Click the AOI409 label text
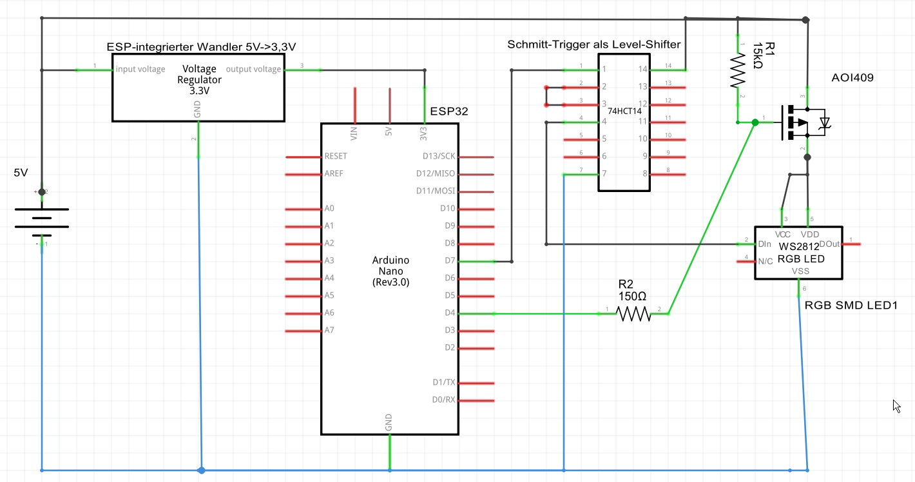This screenshot has height=482, width=915. coord(853,77)
